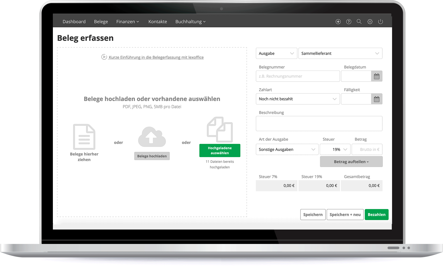Open the Belegdatum calendar picker
This screenshot has height=267, width=443.
(376, 76)
